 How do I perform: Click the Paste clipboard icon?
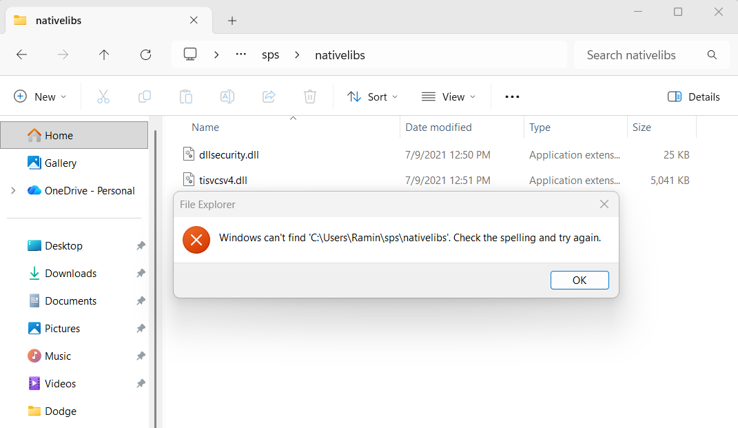point(186,96)
